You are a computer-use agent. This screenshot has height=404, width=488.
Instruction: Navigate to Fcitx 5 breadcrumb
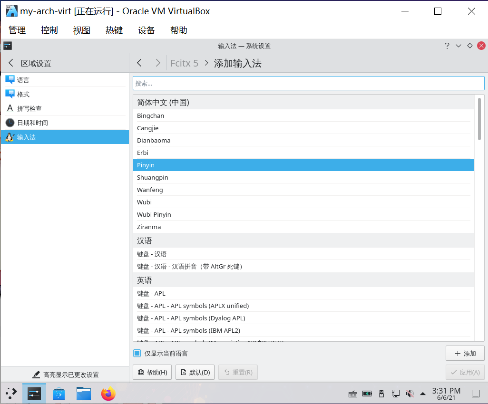tap(185, 63)
